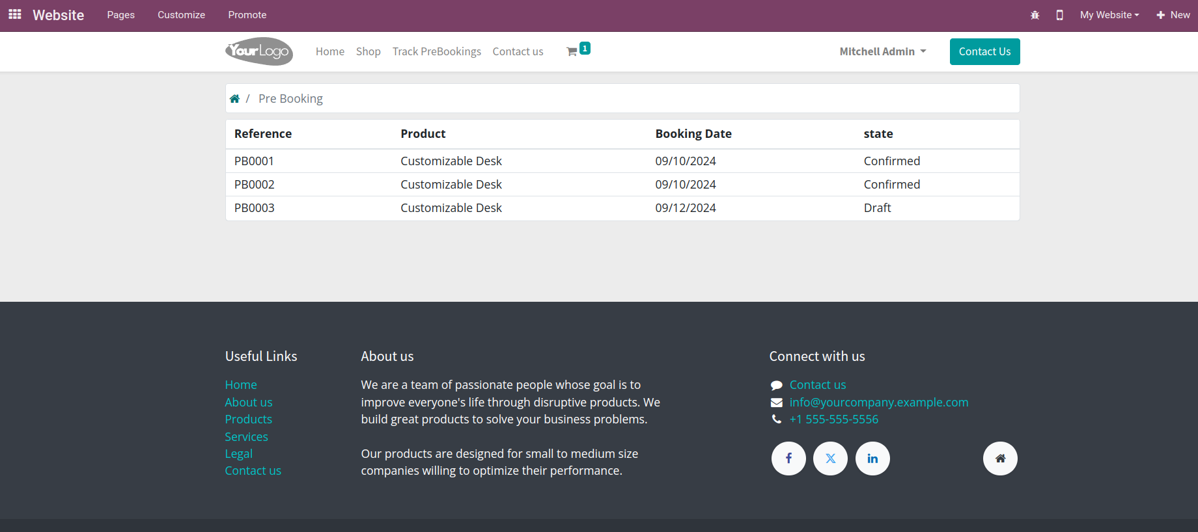Click the teal Contact Us button
Screen dimensions: 1198x532
click(x=984, y=51)
